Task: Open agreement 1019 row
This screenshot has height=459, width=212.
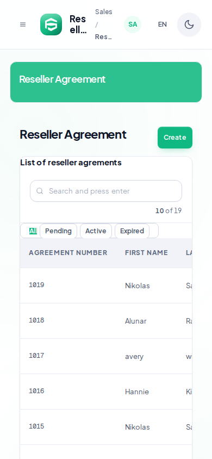Action: [106, 286]
